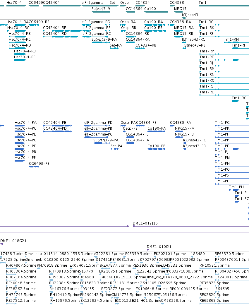This screenshot has height=305, width=249.
Task: Click the CG4338 gene label
Action: coord(177,3)
